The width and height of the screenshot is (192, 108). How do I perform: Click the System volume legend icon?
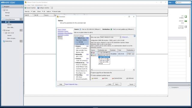(93, 78)
